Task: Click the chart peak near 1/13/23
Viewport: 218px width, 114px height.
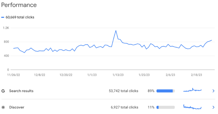Action: click(116, 31)
